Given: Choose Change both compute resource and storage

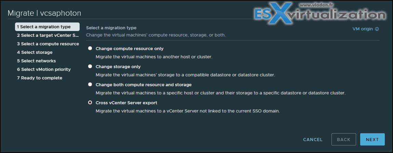Looking at the screenshot, I should pos(90,85).
